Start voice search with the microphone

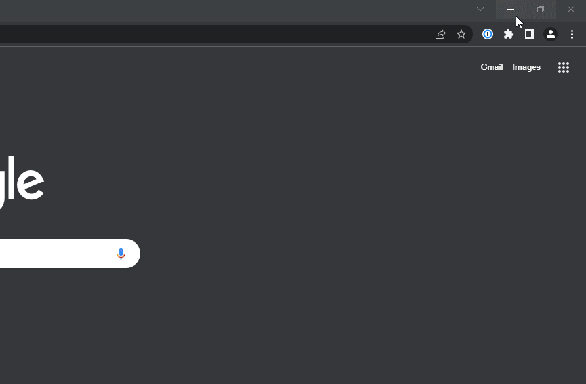[121, 254]
